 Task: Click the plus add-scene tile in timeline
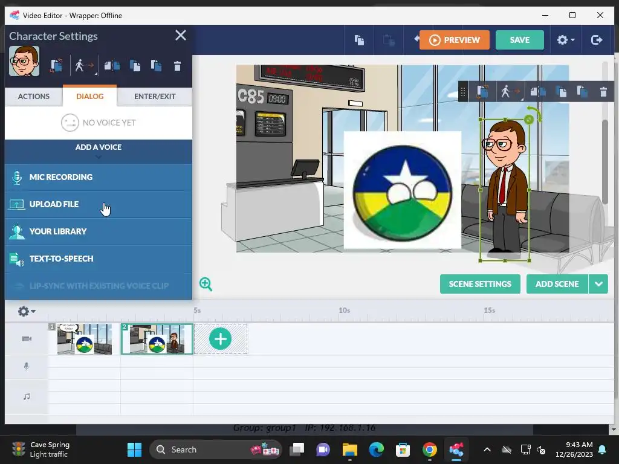click(x=220, y=339)
